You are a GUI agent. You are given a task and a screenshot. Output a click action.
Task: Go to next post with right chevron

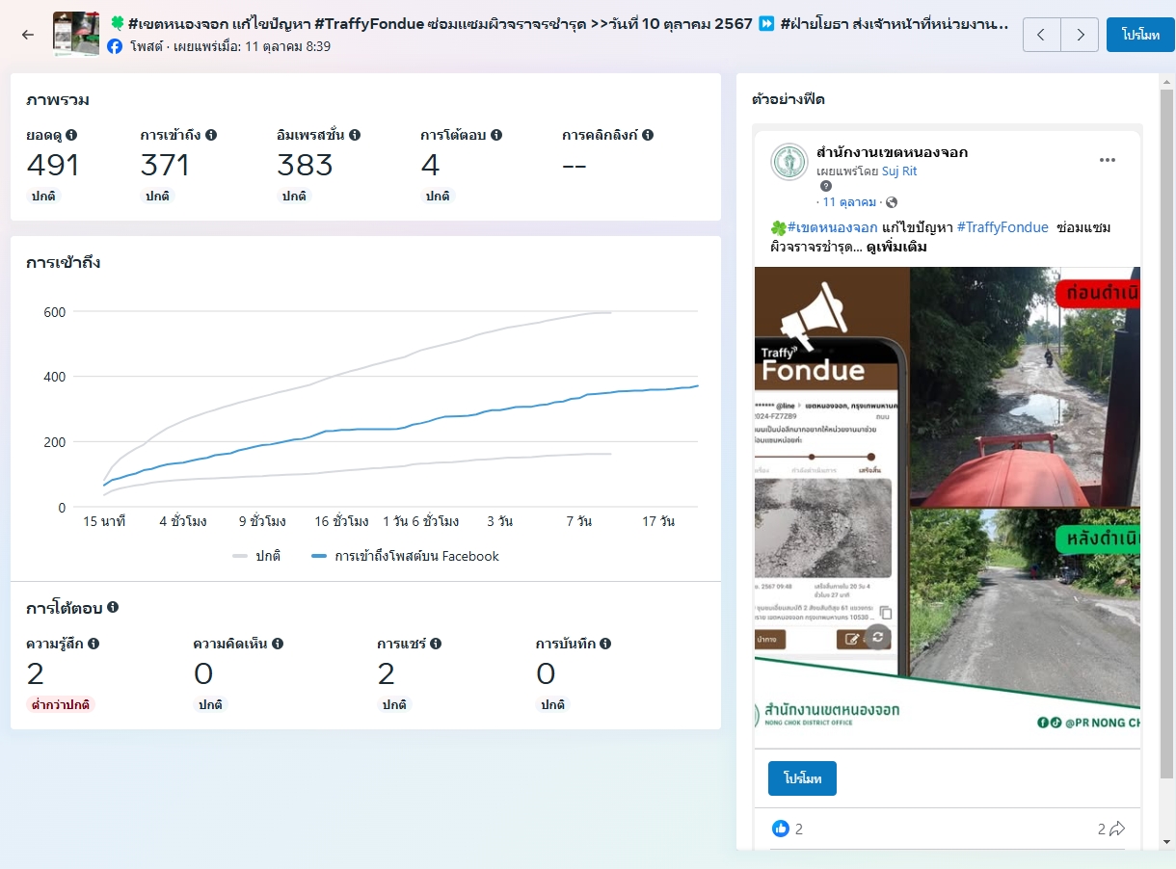click(1080, 35)
